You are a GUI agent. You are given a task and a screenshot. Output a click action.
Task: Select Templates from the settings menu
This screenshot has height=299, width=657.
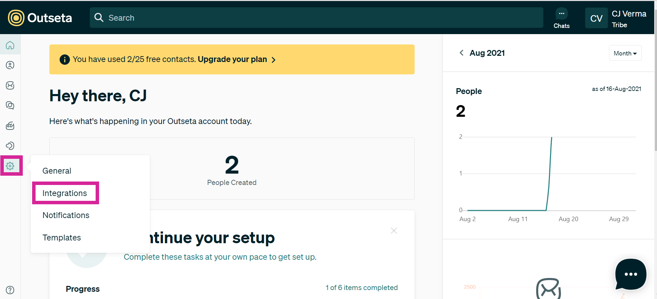[x=62, y=238]
